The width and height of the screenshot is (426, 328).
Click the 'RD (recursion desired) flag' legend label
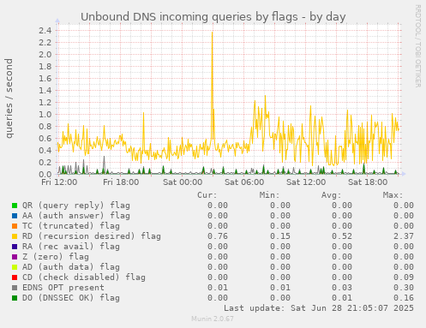[x=92, y=236]
